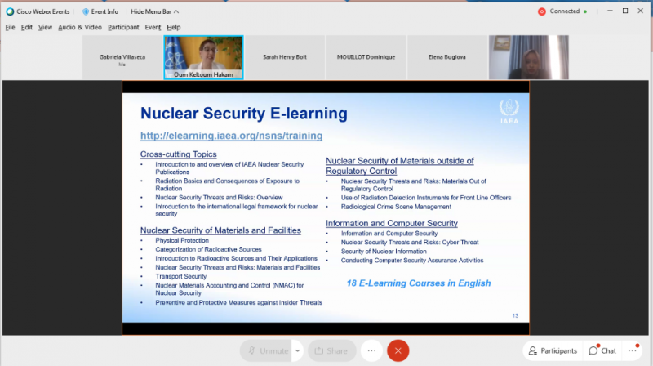Click the Connected status label

click(564, 11)
